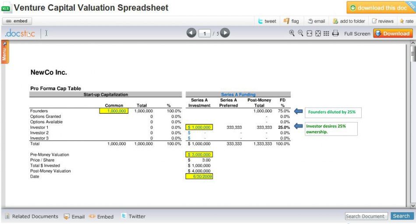Zoom out of the document
Screen dimensions: 416x224
(x=300, y=33)
